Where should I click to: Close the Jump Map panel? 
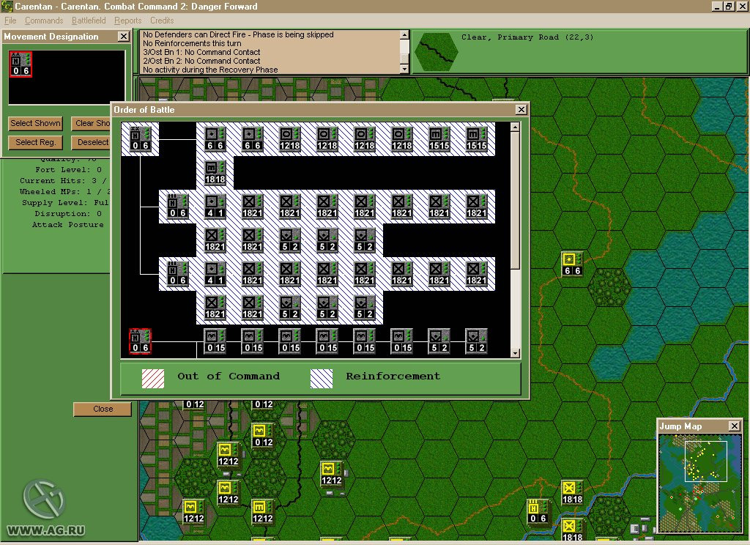tap(735, 426)
